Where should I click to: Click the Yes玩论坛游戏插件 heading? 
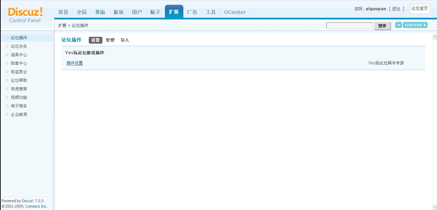click(x=85, y=53)
